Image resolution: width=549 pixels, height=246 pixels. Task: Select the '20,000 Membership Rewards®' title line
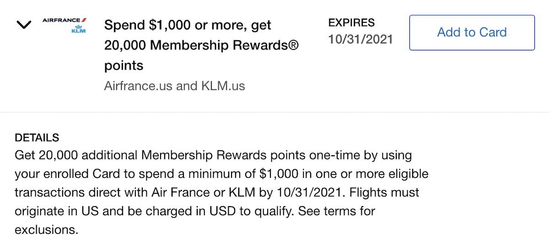(202, 45)
